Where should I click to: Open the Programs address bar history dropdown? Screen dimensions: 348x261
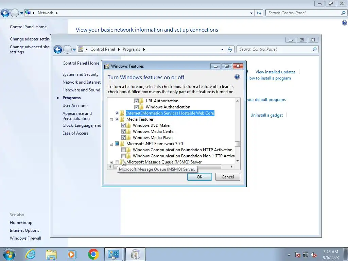pyautogui.click(x=222, y=50)
